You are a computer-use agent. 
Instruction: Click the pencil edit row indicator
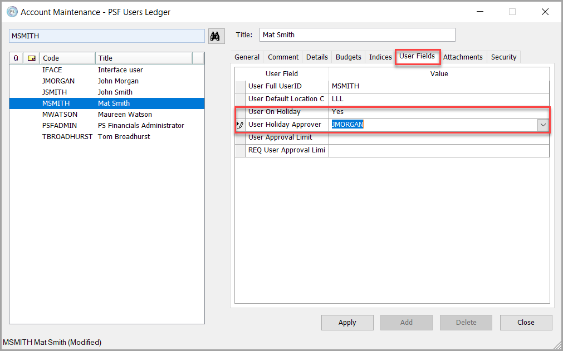[240, 125]
